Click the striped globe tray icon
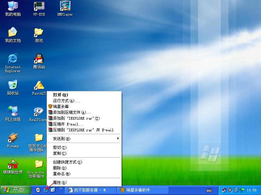261x195 pixels. (236, 190)
